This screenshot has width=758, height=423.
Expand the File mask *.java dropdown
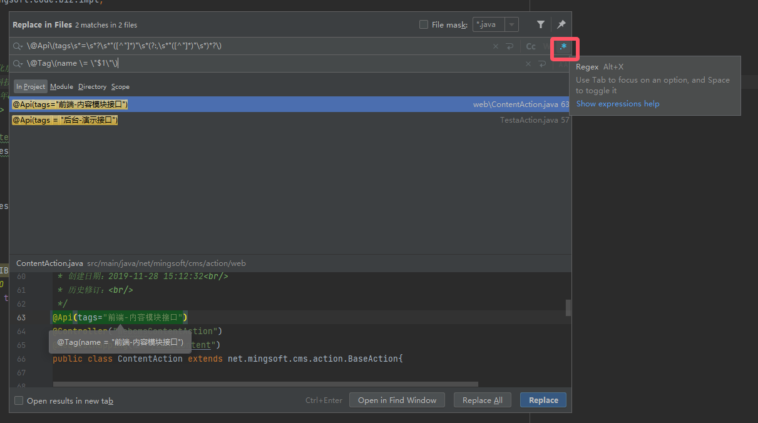point(513,24)
